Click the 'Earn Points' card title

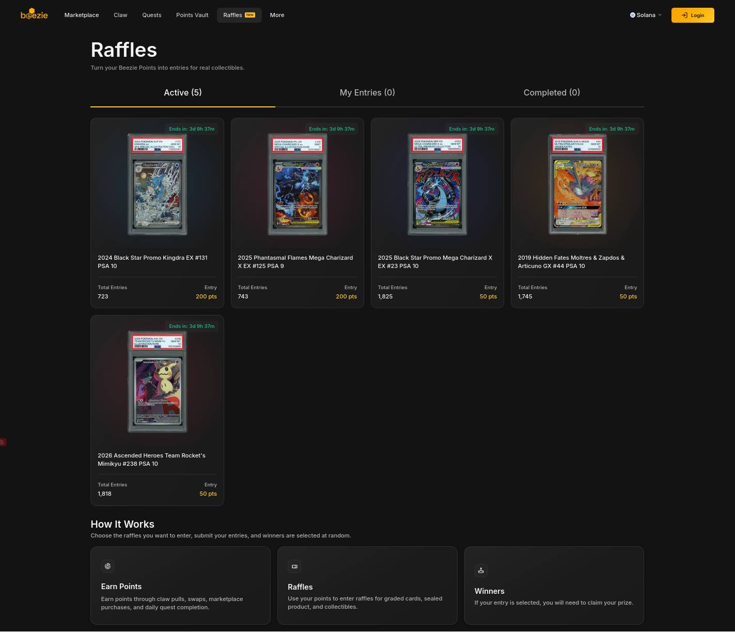[121, 587]
